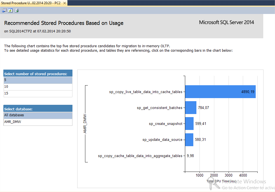Image resolution: width=275 pixels, height=192 pixels.
Task: Select AMR_DMW database option
Action: 38,122
